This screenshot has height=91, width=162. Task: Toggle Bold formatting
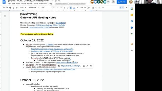65,8
